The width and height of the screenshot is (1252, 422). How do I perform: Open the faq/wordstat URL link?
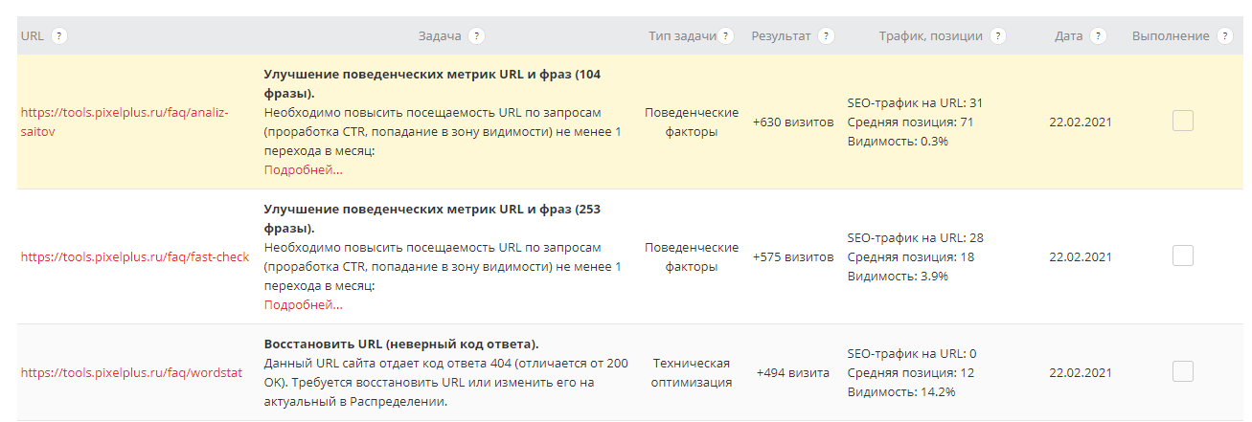(x=132, y=372)
